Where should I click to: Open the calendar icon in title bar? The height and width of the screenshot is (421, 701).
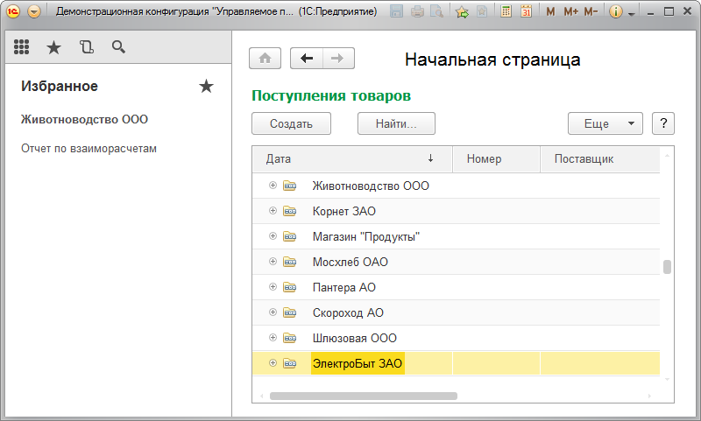(x=526, y=12)
